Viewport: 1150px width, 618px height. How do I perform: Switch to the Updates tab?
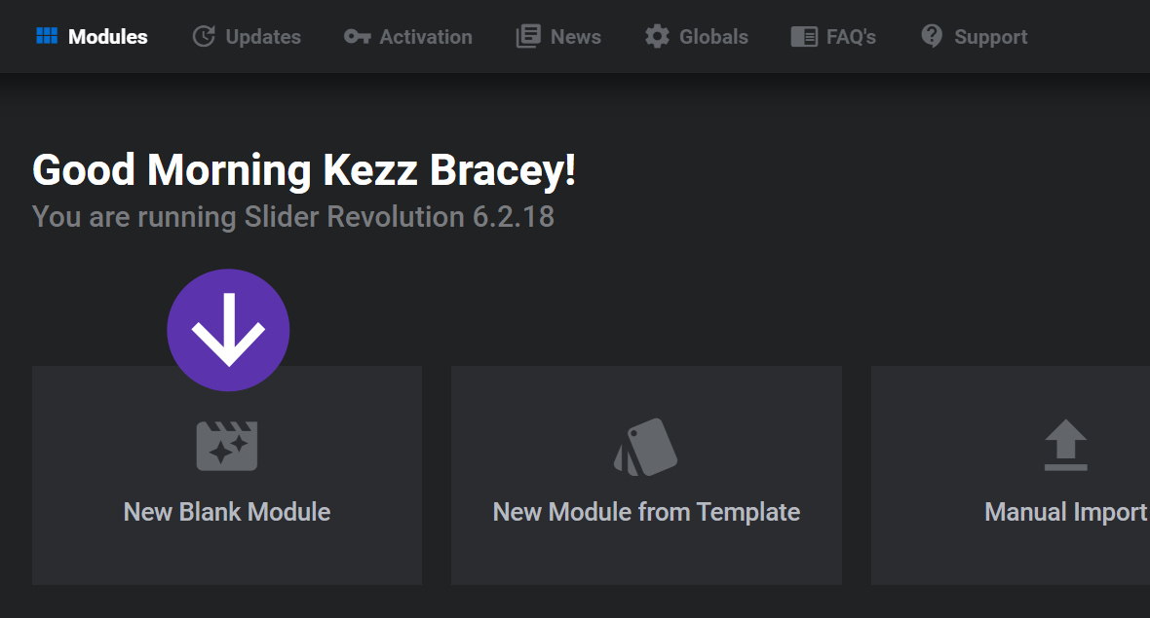(x=263, y=37)
